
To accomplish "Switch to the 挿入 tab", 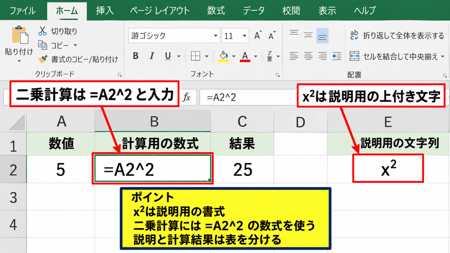I will point(105,11).
